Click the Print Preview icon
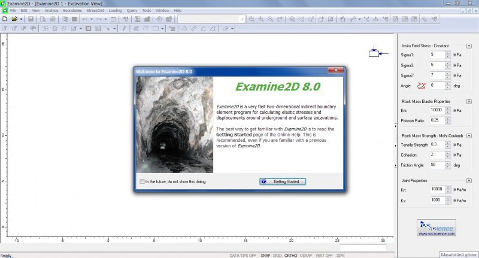The height and width of the screenshot is (258, 479). tap(43, 19)
